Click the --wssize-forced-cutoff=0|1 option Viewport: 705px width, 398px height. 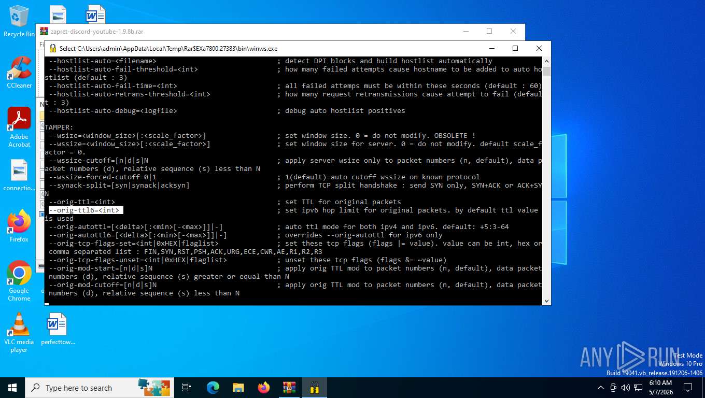coord(103,177)
